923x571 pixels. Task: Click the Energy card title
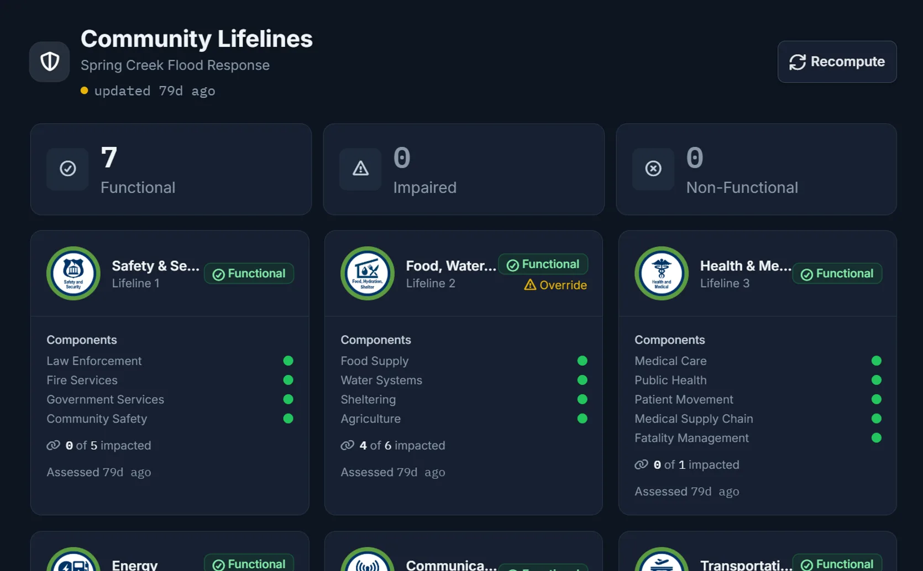[x=134, y=565]
